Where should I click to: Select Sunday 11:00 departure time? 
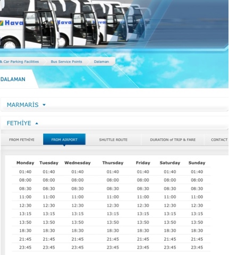197,197
